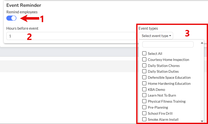The image size is (208, 124).
Task: Click the scrollbar up arrow
Action: tap(202, 43)
